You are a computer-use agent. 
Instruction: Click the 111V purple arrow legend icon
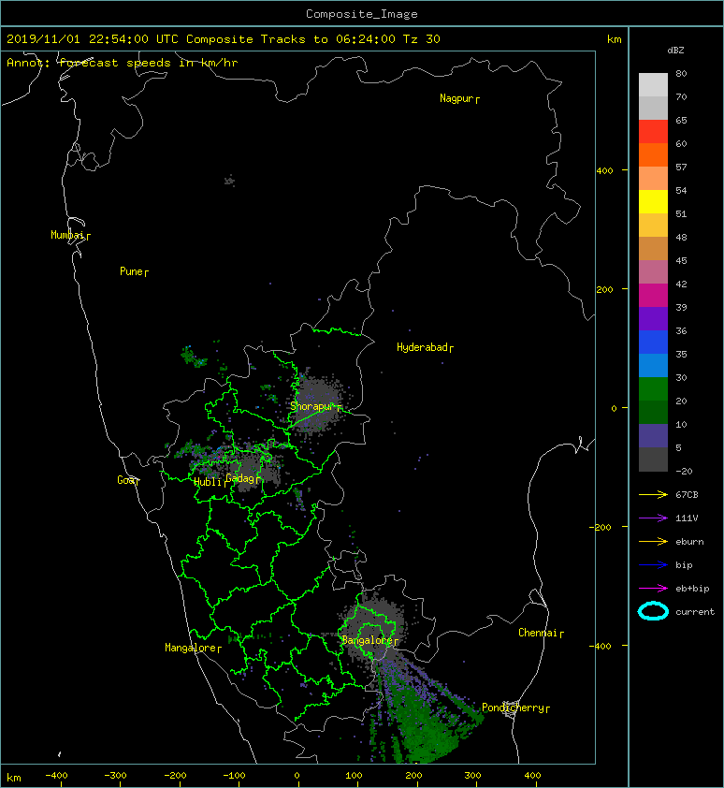[653, 518]
